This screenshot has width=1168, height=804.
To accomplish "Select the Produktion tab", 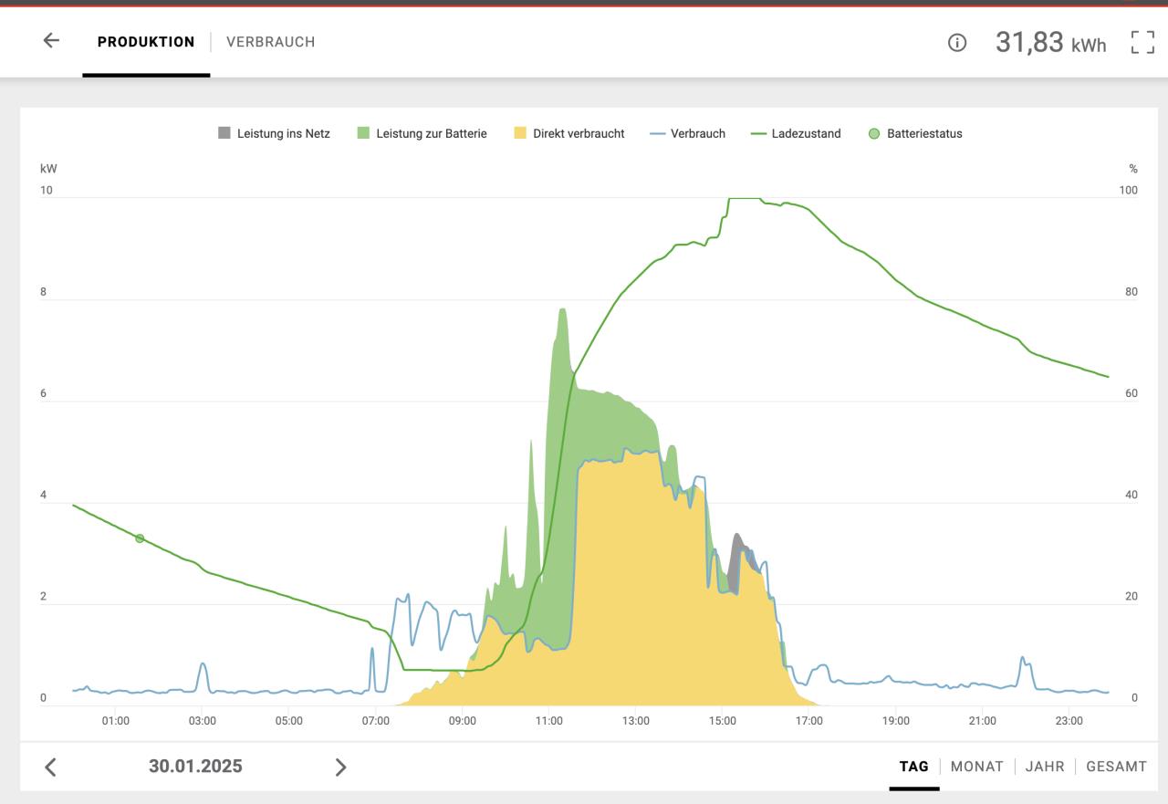I will (146, 42).
